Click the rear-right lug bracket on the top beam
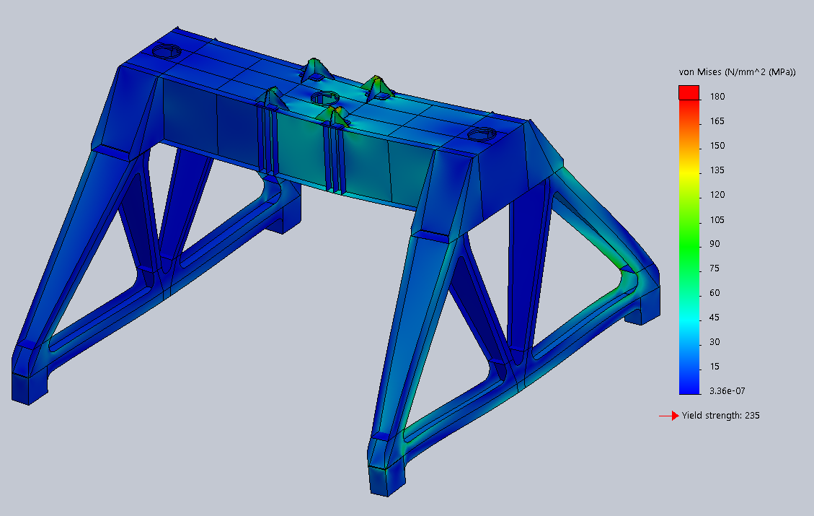 point(376,87)
